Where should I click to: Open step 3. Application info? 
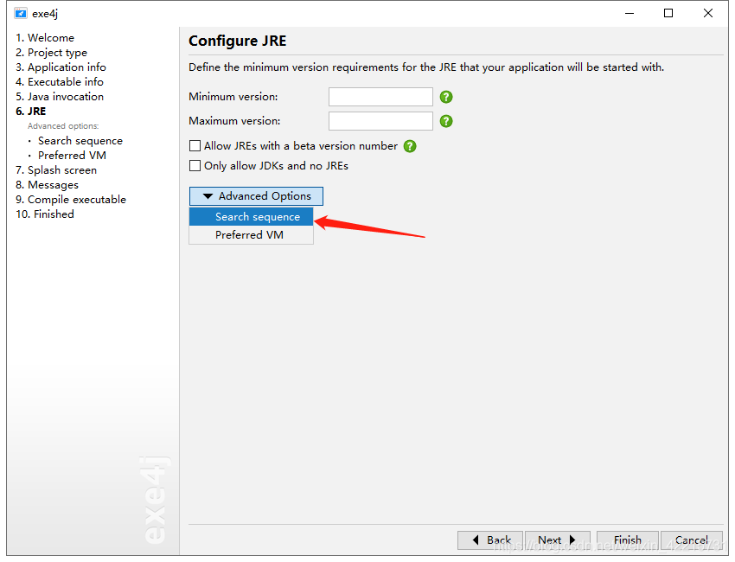point(61,67)
